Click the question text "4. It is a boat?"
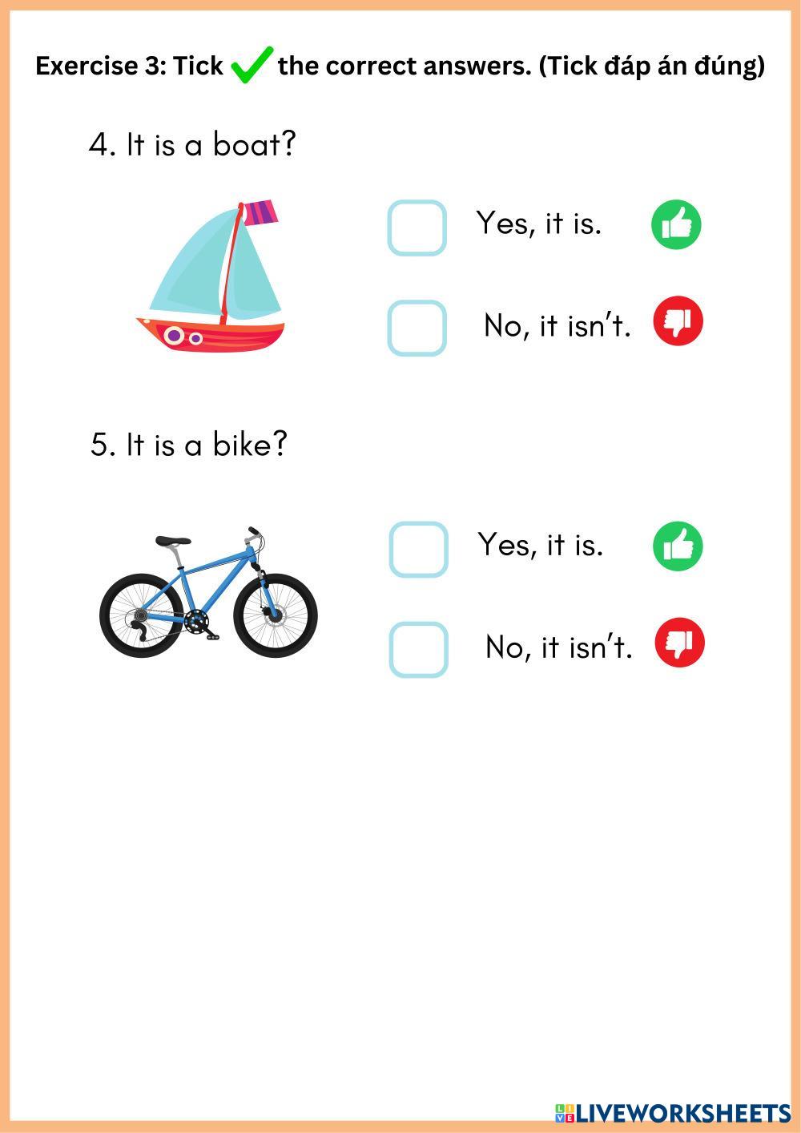This screenshot has width=801, height=1133. pyautogui.click(x=192, y=145)
